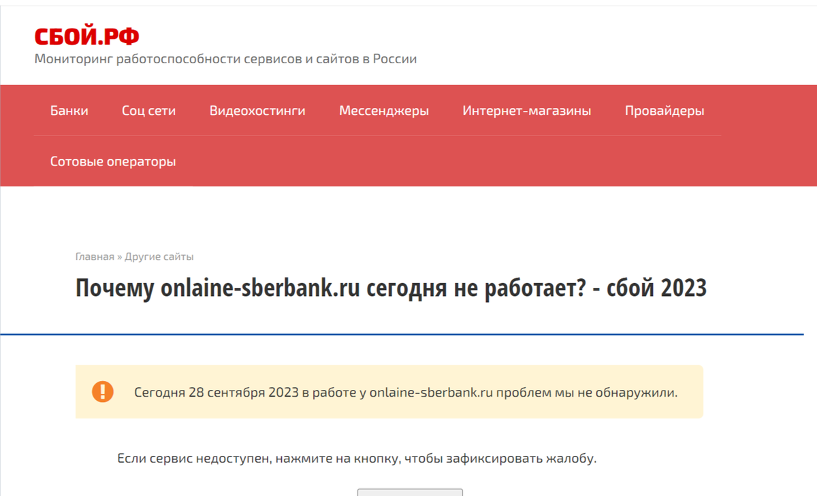Click the orange warning exclamation icon
817x496 pixels.
point(103,391)
